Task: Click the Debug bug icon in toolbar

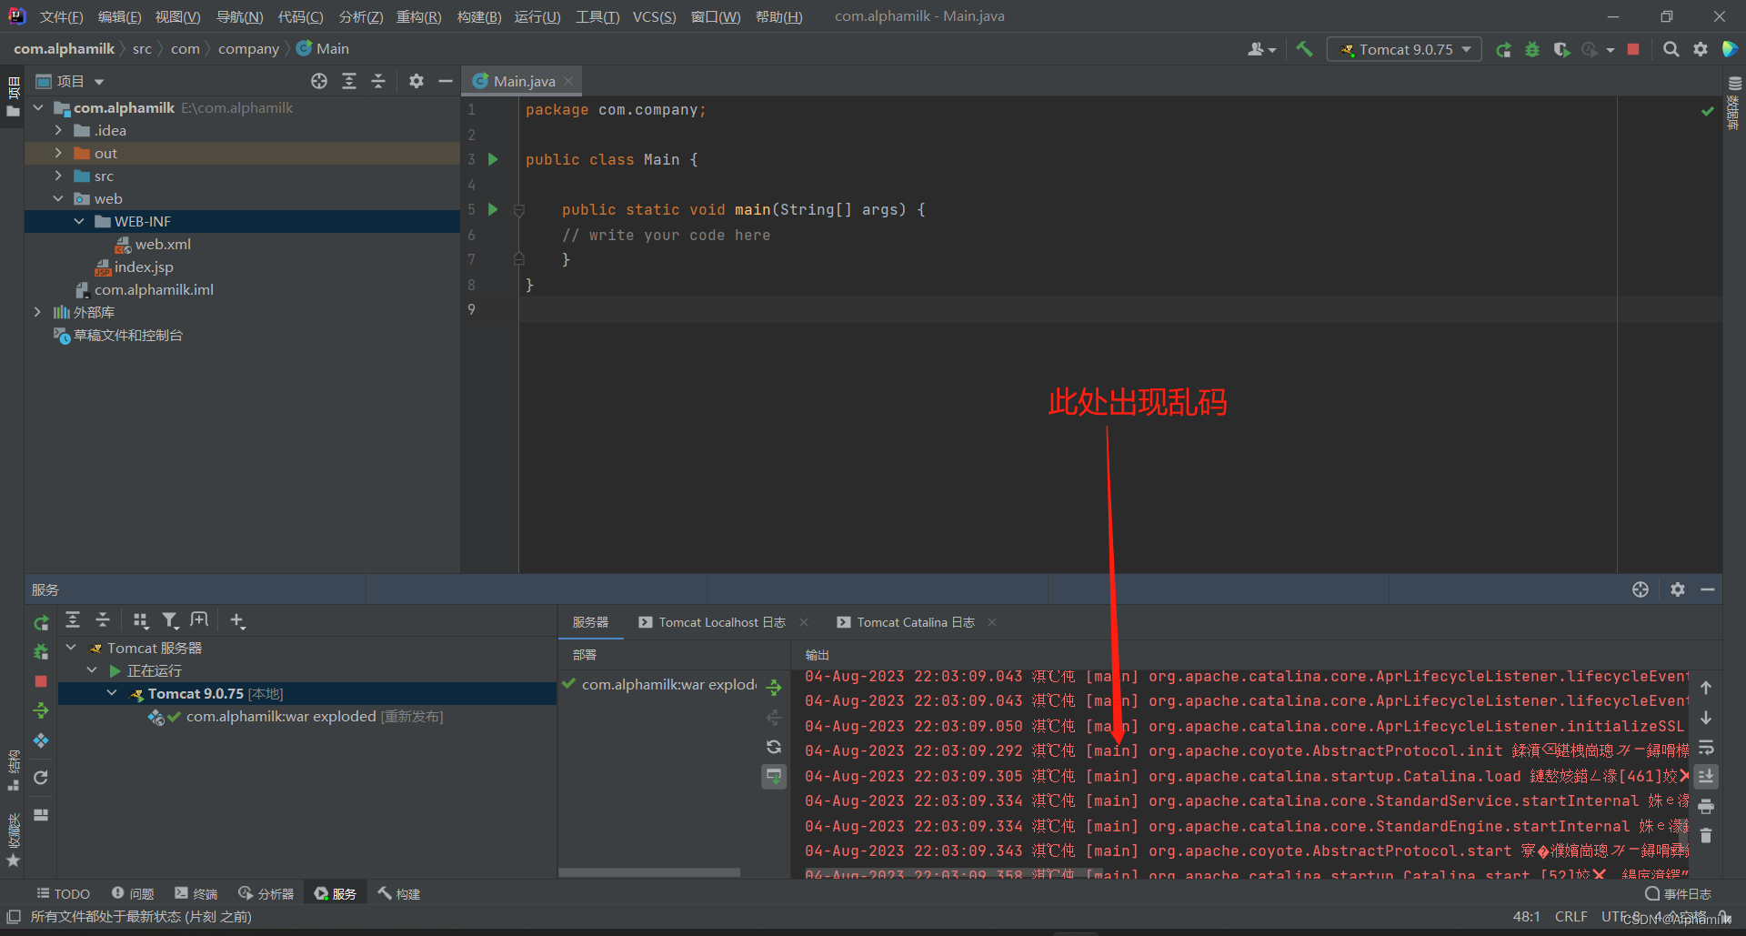Action: click(1532, 49)
